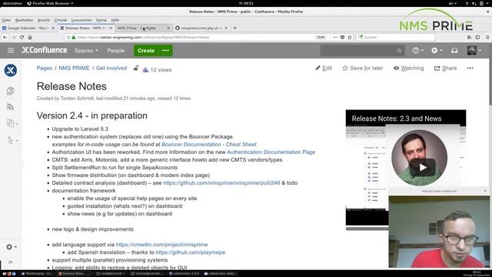Reload the current page
The image size is (492, 277).
(22, 37)
